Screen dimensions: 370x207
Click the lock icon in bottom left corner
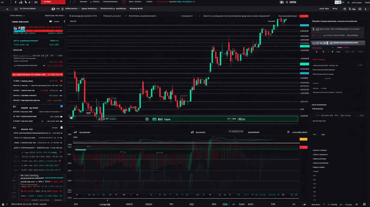tap(3, 204)
